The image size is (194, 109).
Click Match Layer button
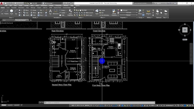[x=88, y=15]
